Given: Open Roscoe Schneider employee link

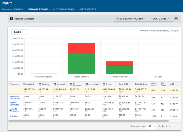Looking at the screenshot, I should point(14,104).
